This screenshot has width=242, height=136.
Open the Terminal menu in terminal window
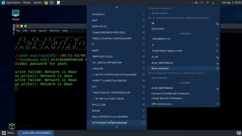54,31
